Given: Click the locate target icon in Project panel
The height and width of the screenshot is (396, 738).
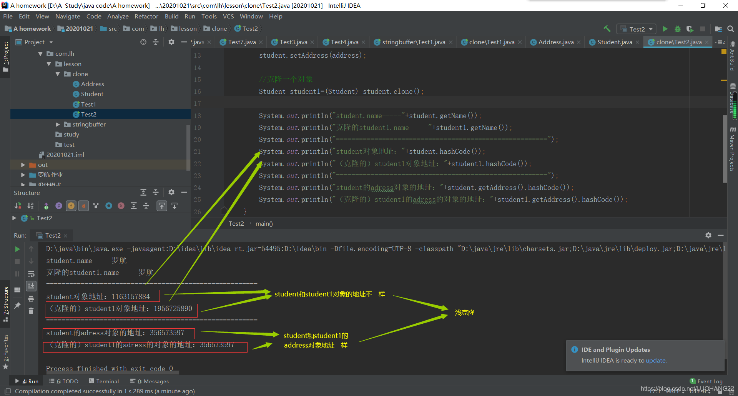Looking at the screenshot, I should coord(143,42).
